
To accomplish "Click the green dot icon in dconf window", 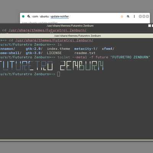I will click(x=23, y=16).
